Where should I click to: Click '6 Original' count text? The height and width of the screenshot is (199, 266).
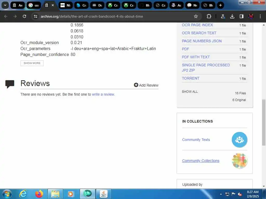pos(239,100)
